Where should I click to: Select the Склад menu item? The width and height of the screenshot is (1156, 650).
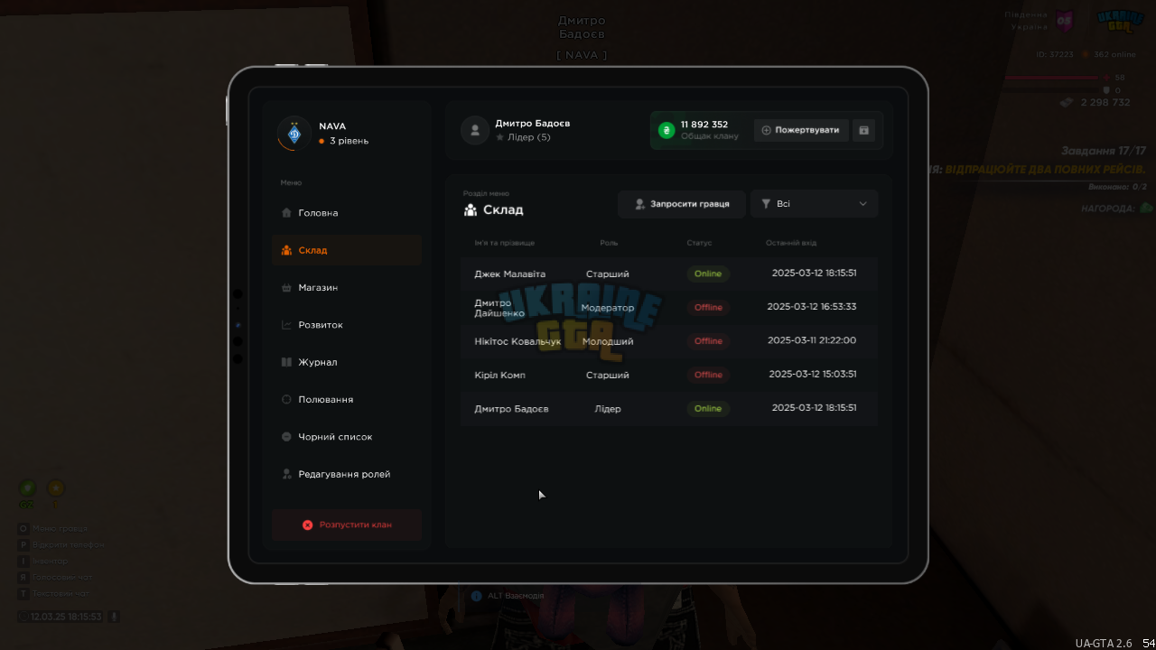point(347,250)
